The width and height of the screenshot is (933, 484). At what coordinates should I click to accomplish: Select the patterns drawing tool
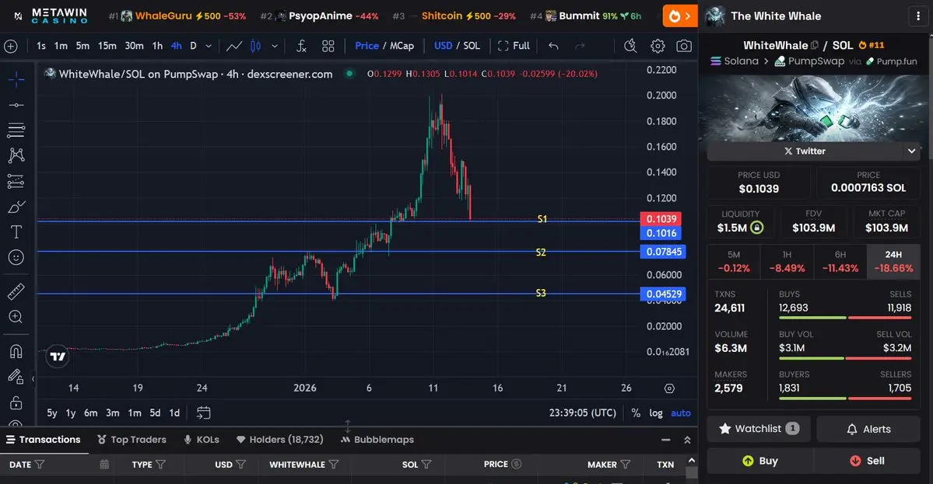point(16,155)
